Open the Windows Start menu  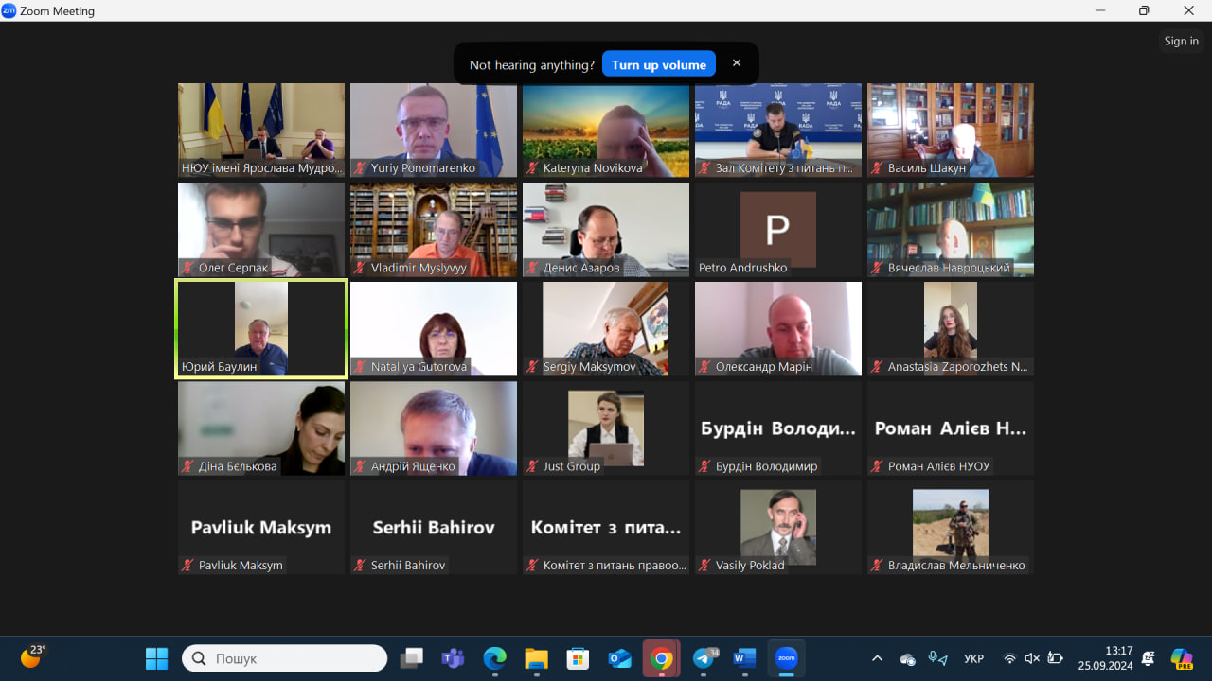tap(156, 658)
